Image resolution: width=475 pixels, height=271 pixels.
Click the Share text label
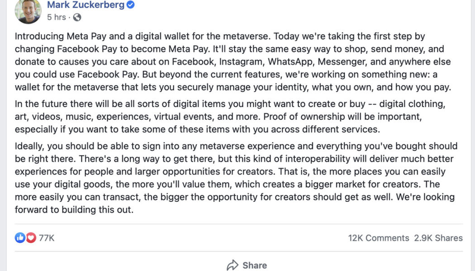pyautogui.click(x=254, y=265)
